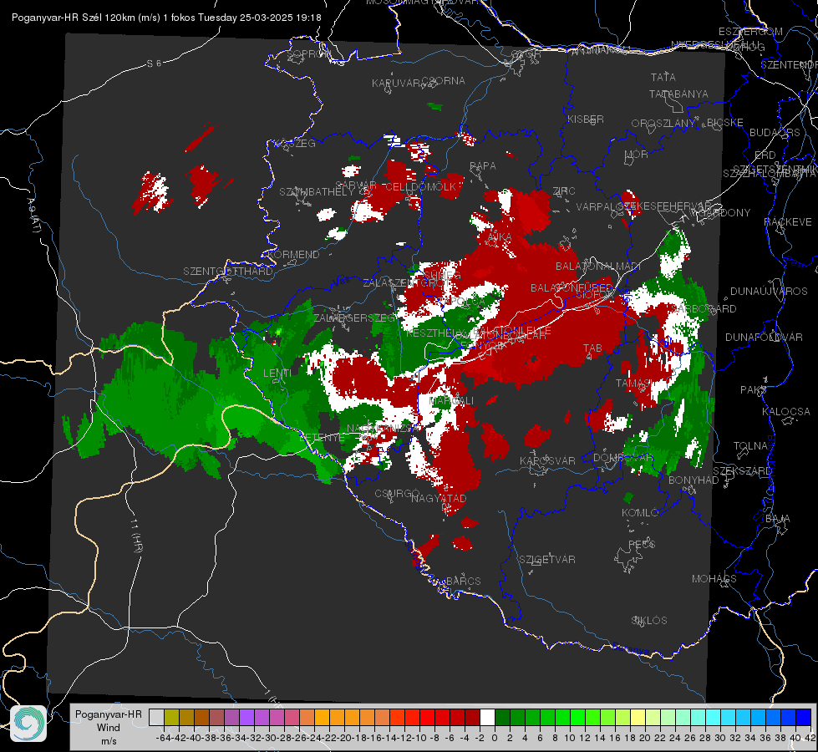This screenshot has width=818, height=752.
Task: Click the PAPA city label
Action: click(483, 165)
